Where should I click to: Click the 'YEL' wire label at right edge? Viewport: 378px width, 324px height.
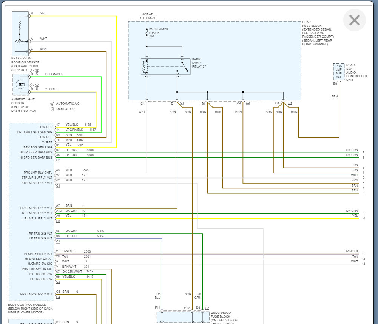pos(355,216)
